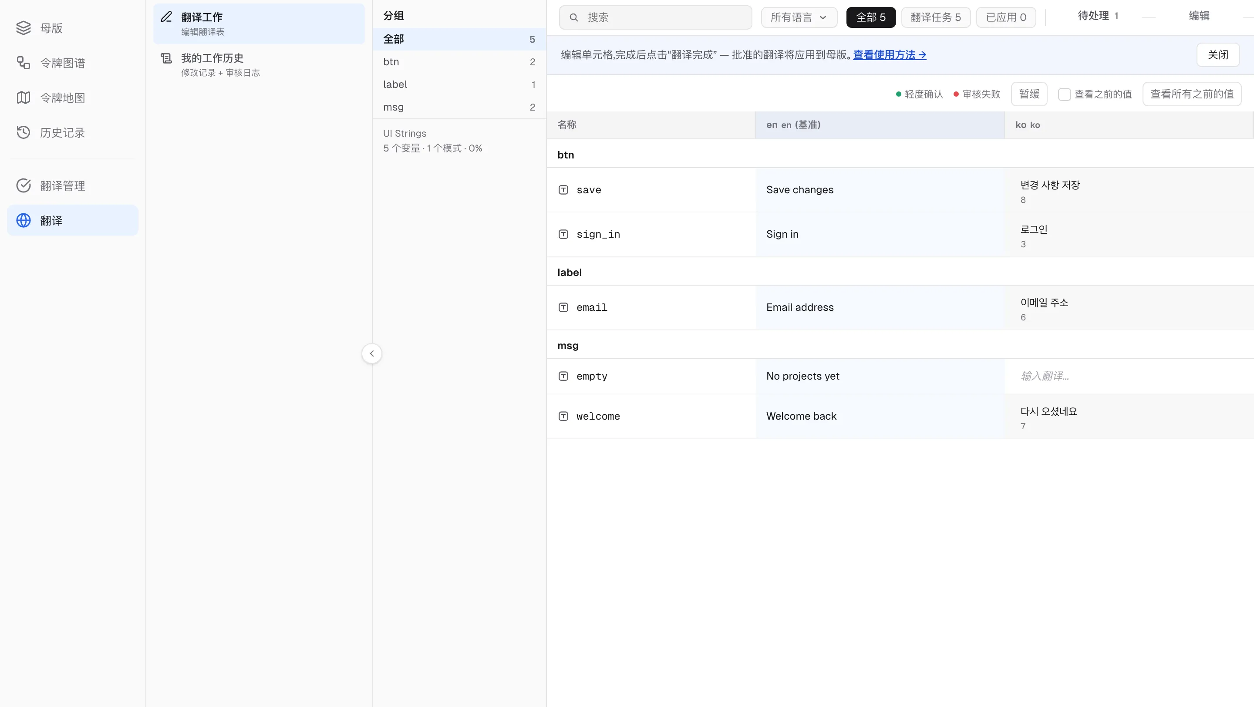
Task: Click the text-type icon beside empty
Action: pos(563,376)
